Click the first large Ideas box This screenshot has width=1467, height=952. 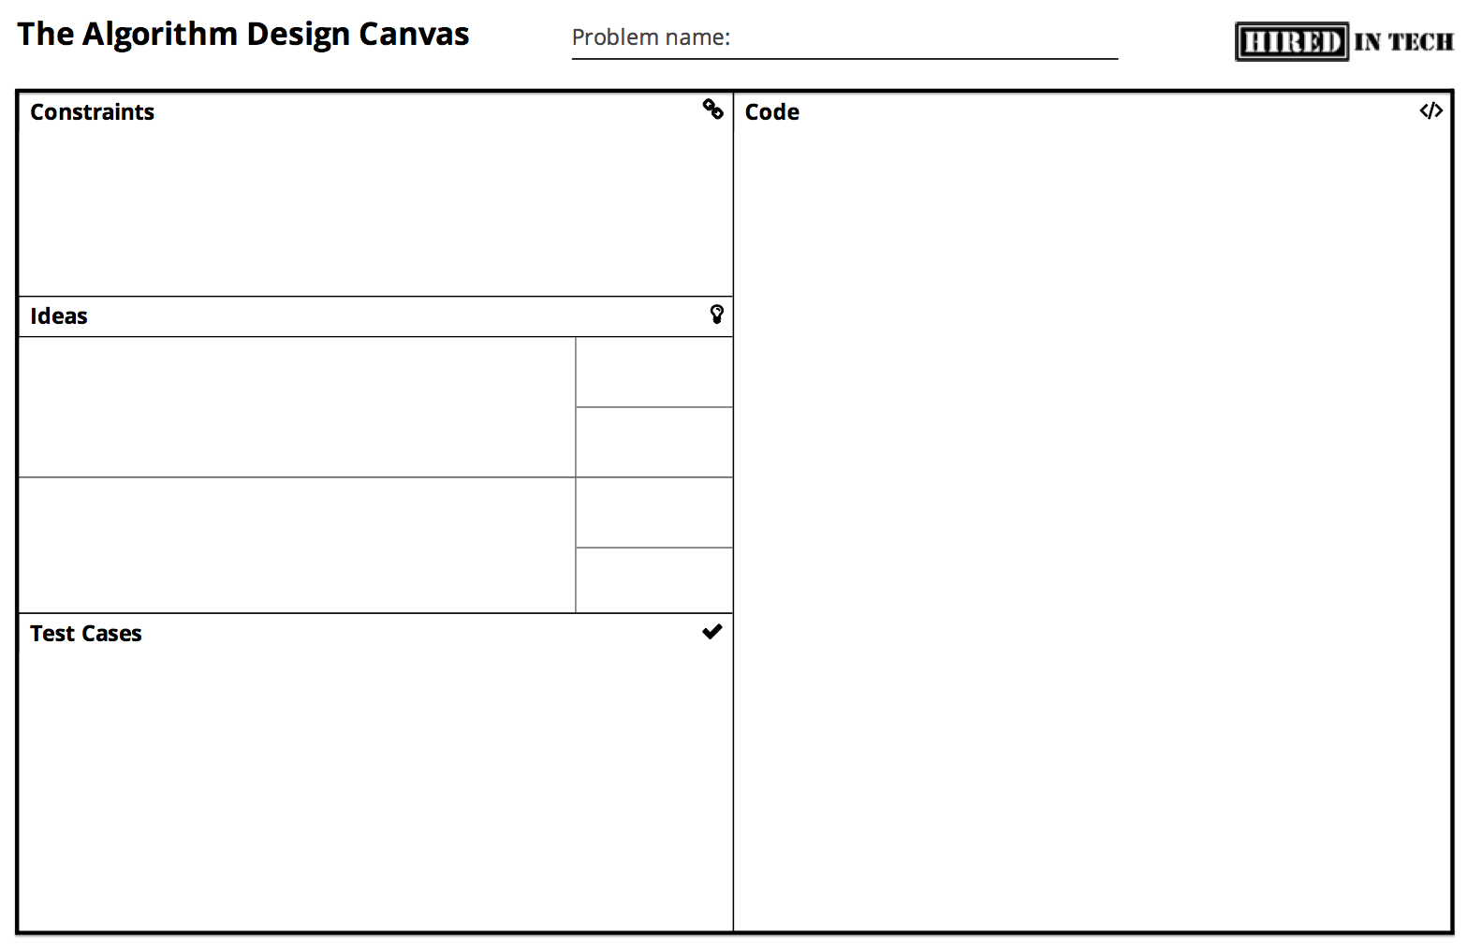(297, 407)
